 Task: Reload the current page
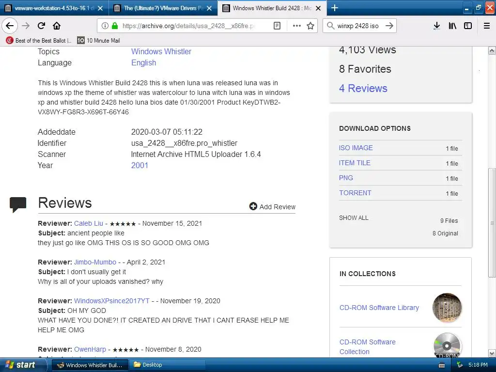point(41,26)
